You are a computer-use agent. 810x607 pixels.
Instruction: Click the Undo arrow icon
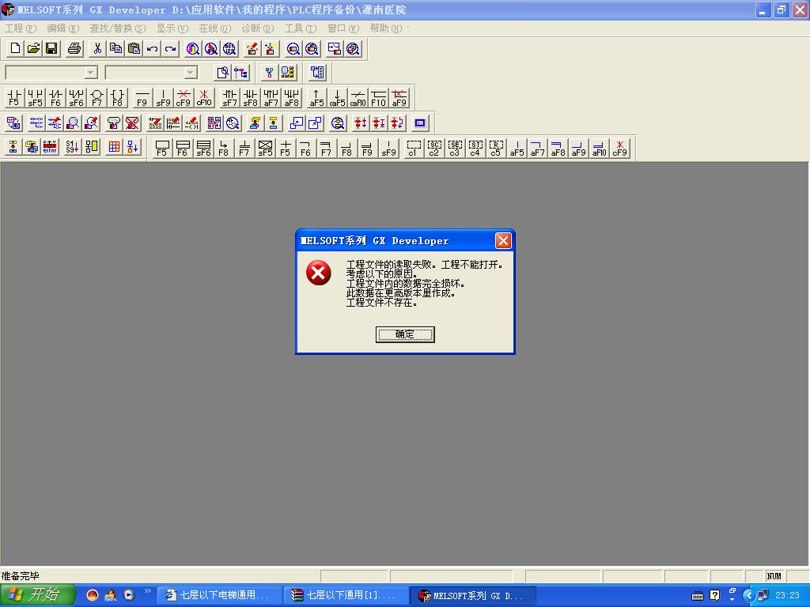[x=152, y=49]
